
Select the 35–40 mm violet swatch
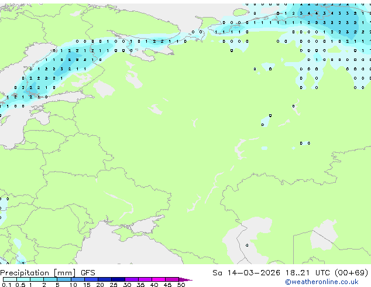click(x=145, y=279)
